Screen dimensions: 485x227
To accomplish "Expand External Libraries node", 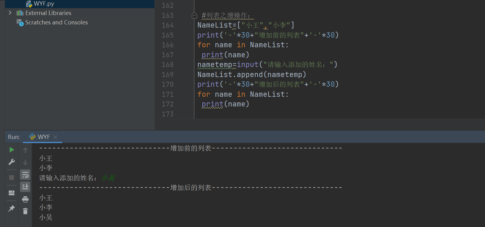I will coord(10,13).
